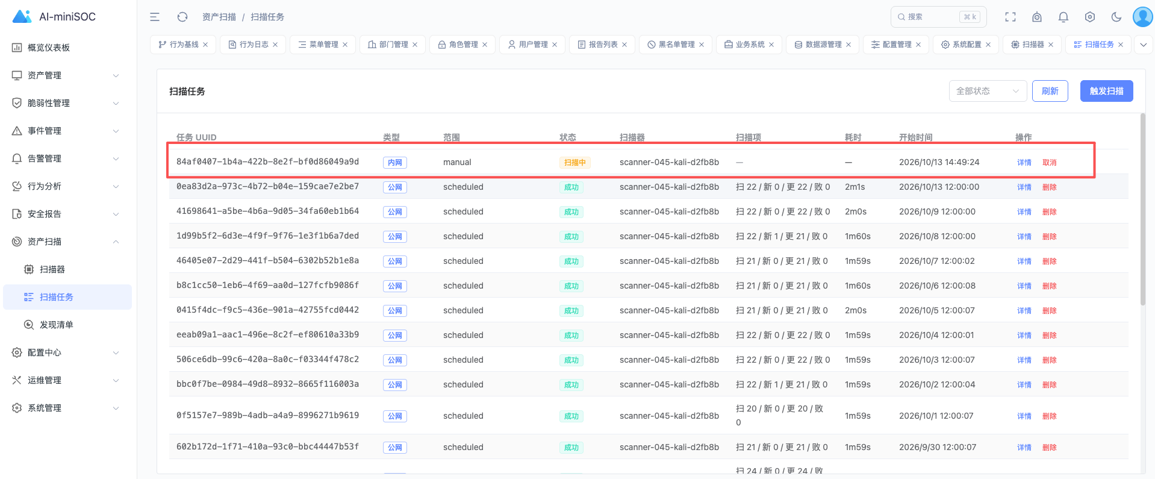Open 发现清单 in sidebar
Viewport: 1155px width, 479px height.
tap(67, 325)
